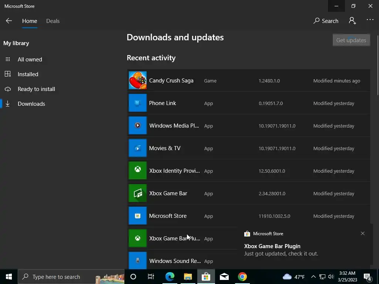Click the Phone Link app icon
Image resolution: width=379 pixels, height=284 pixels.
tap(138, 103)
